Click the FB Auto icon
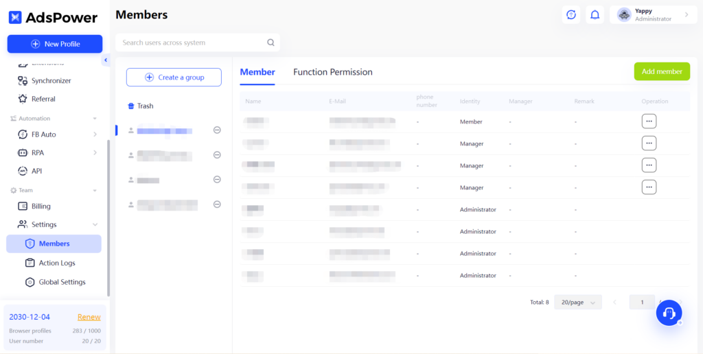The image size is (703, 354). click(23, 134)
